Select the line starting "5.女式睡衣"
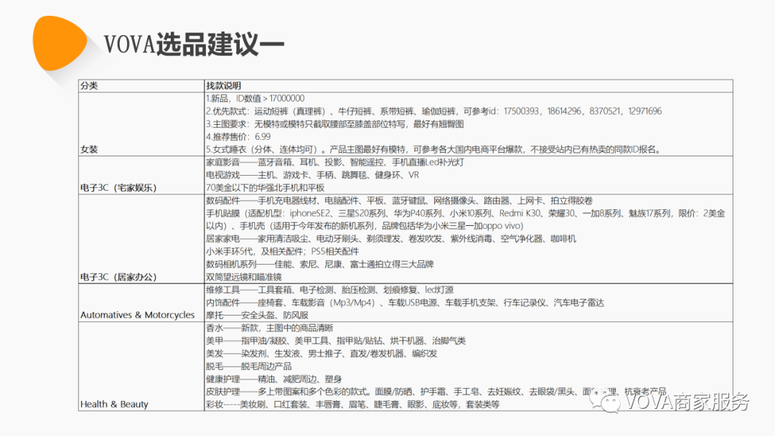 pyautogui.click(x=433, y=149)
